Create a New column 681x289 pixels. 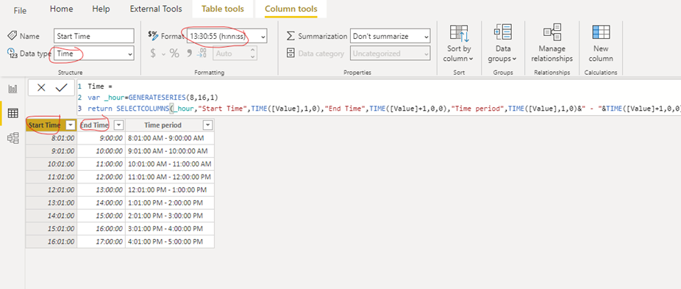tap(602, 43)
